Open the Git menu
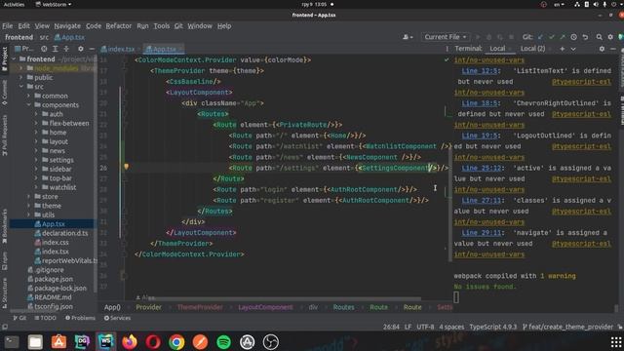 point(178,26)
